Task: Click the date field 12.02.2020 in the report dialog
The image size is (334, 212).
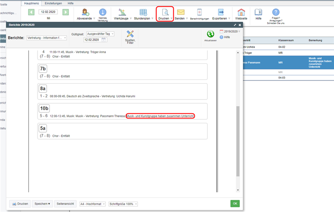Action: tap(92, 40)
